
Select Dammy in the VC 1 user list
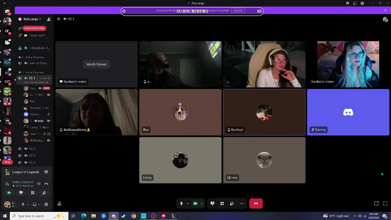[37, 114]
